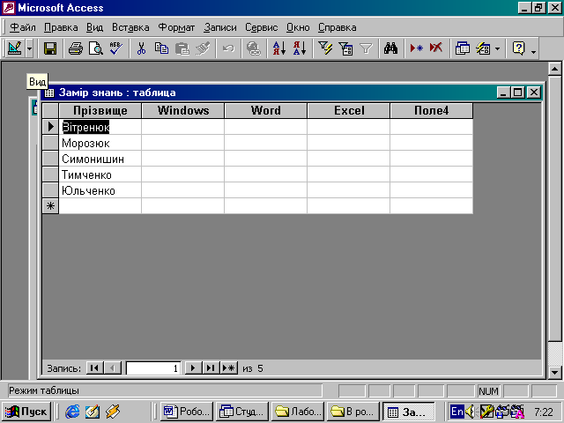Sort ascending with the A-to-Я icon
564x423 pixels.
(279, 48)
